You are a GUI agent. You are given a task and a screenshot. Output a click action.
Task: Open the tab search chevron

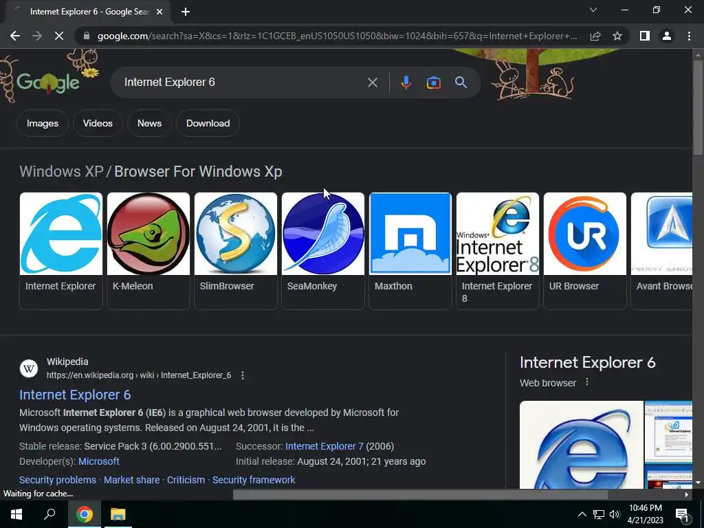click(x=593, y=10)
